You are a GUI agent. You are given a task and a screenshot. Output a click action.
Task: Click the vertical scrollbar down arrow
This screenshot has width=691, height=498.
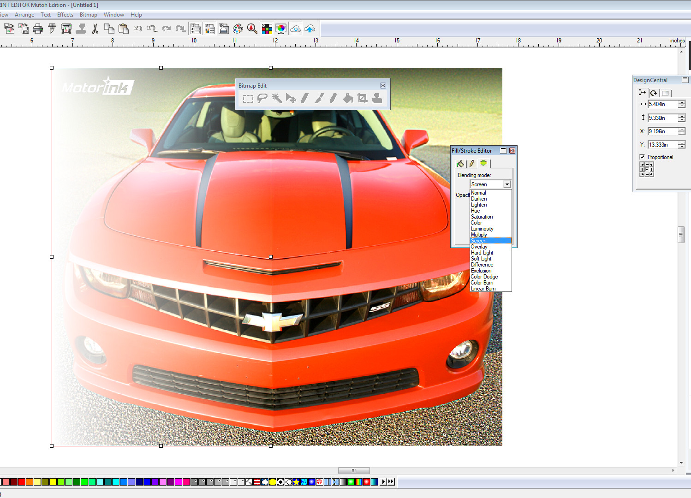(681, 463)
